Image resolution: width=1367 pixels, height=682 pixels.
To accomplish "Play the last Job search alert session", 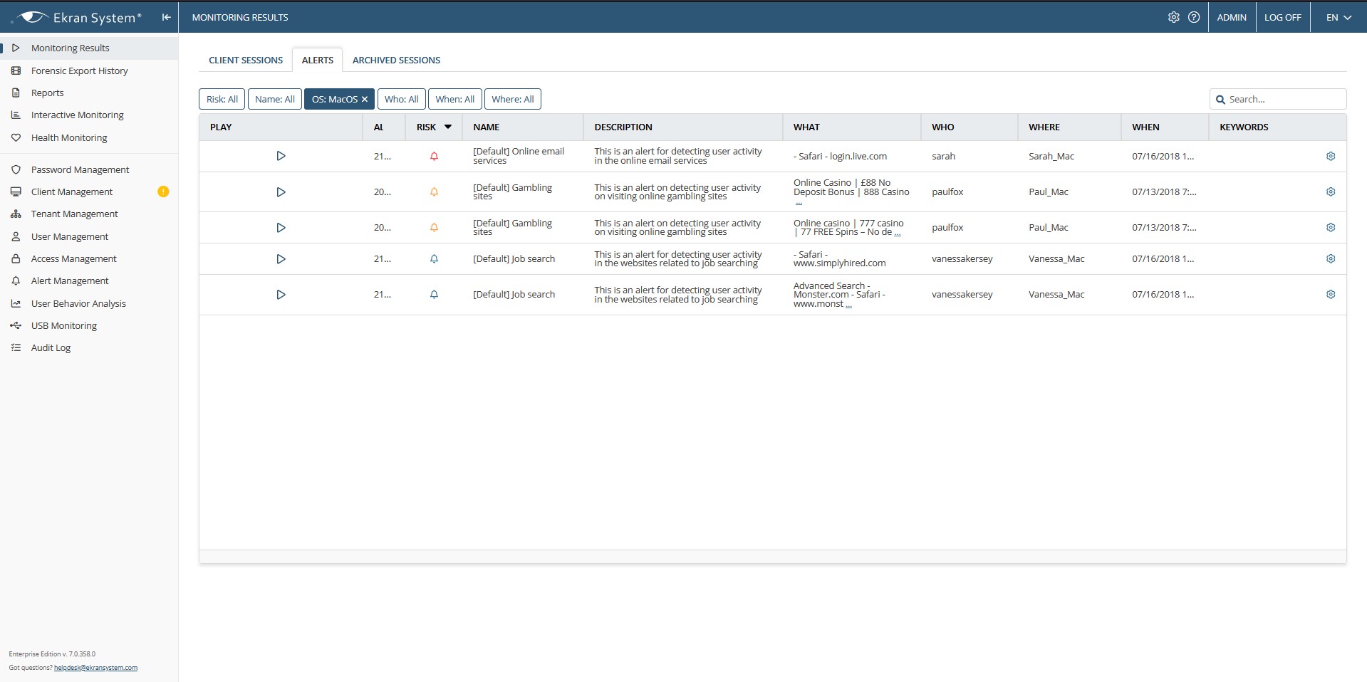I will click(281, 295).
